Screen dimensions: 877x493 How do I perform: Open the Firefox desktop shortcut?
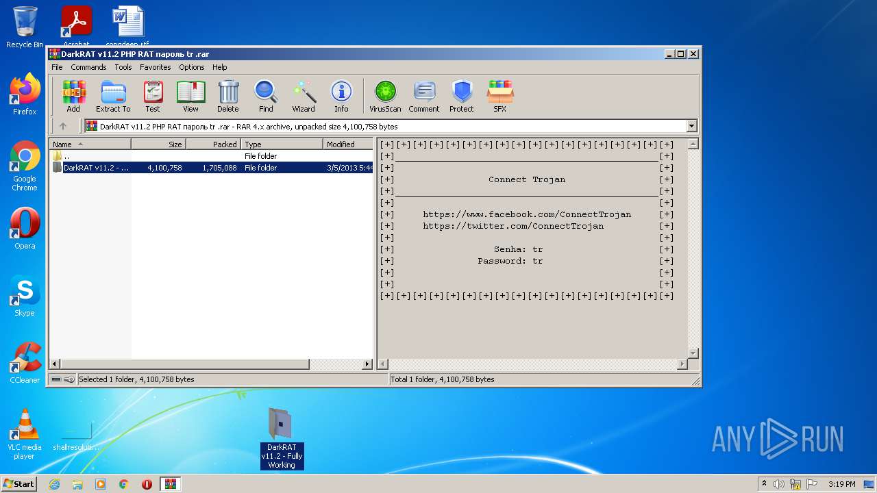pyautogui.click(x=25, y=94)
